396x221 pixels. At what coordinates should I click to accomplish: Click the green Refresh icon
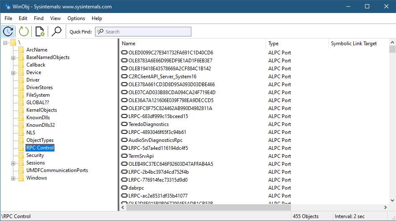point(24,31)
